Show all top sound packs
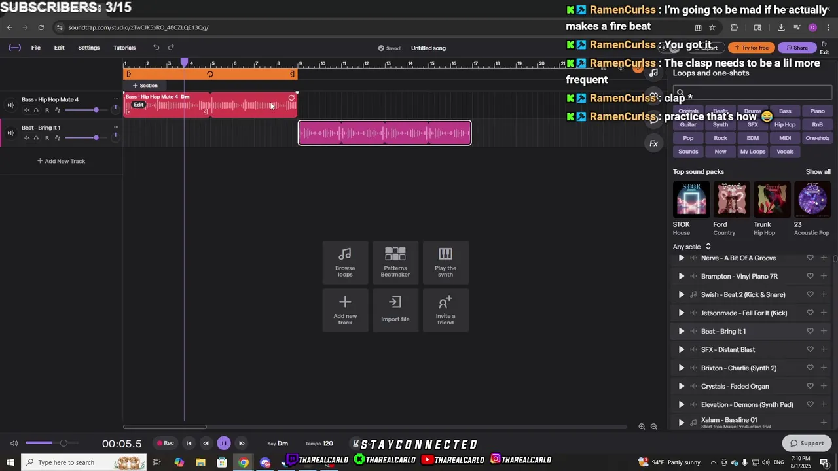The height and width of the screenshot is (471, 838). tap(818, 172)
